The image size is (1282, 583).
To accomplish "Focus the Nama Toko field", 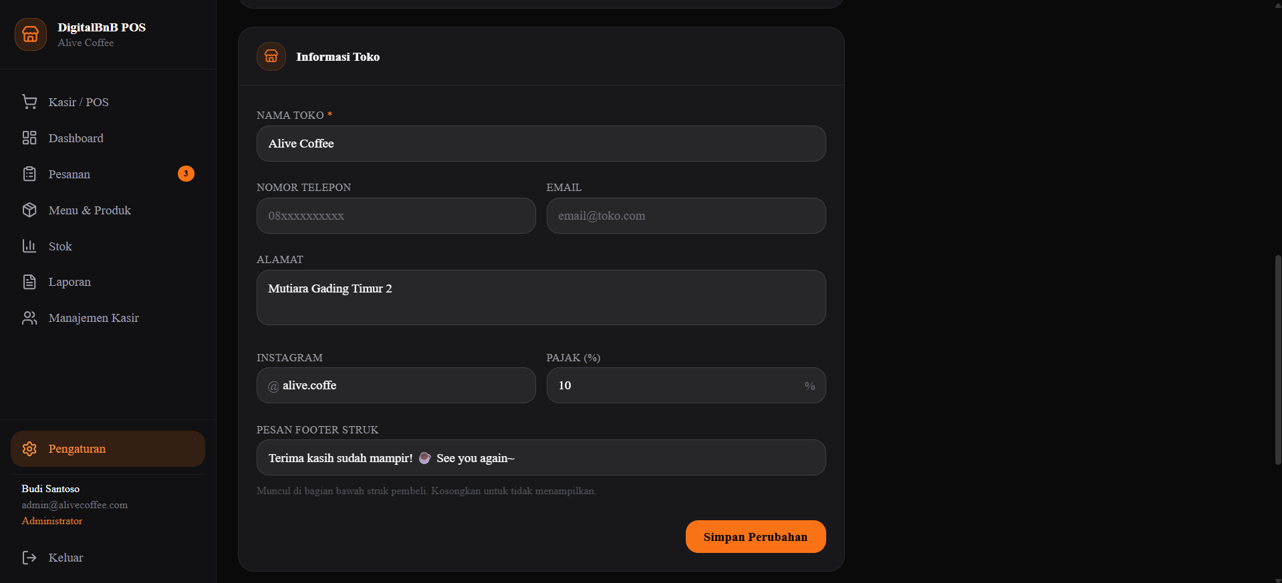I will [x=541, y=144].
